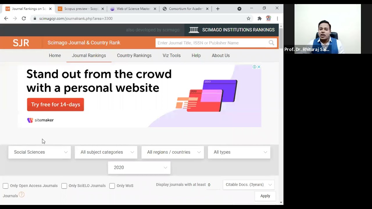
Task: Click the scrollbar down arrow
Action: click(281, 202)
